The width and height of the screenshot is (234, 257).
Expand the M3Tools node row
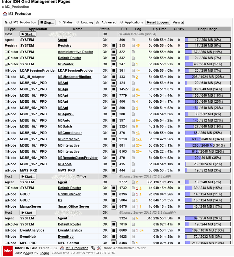(6, 164)
